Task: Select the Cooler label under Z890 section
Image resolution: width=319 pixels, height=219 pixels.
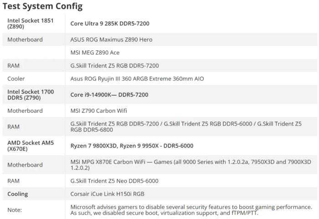Action: coord(16,79)
